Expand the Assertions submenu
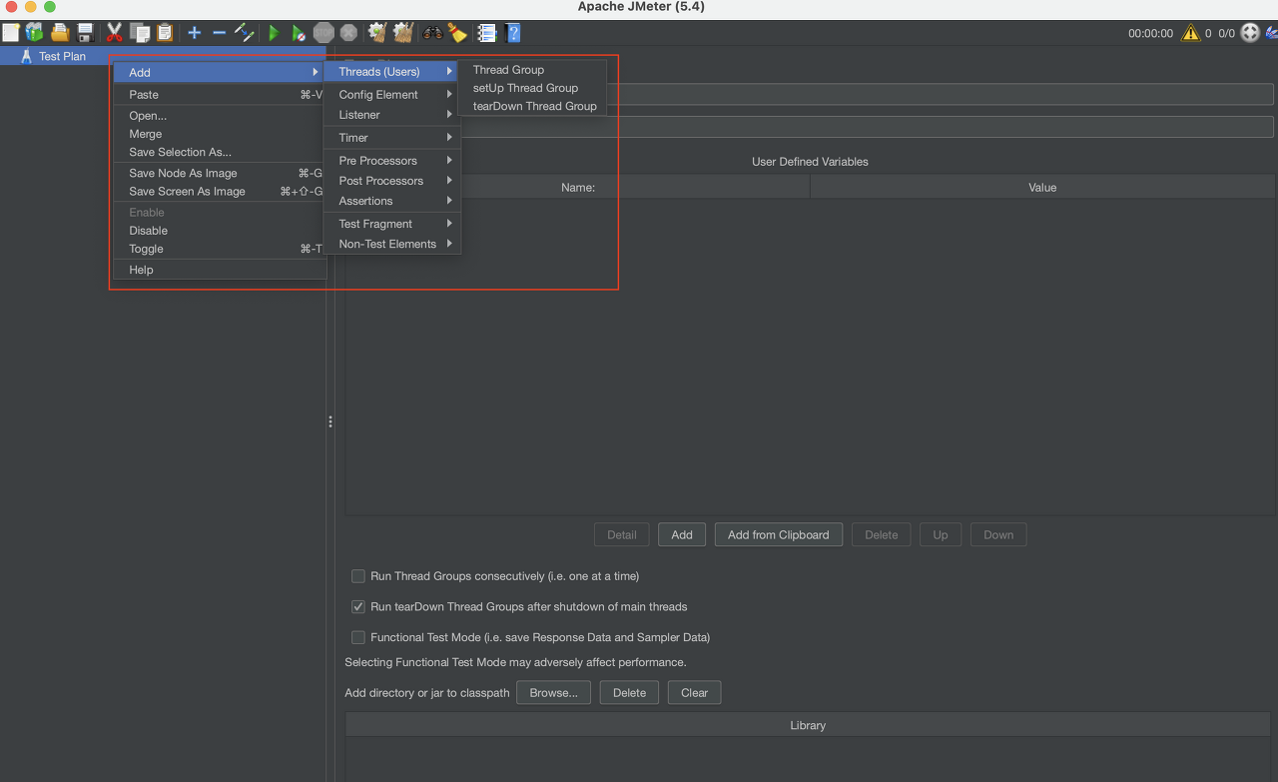This screenshot has width=1278, height=782. pyautogui.click(x=392, y=201)
